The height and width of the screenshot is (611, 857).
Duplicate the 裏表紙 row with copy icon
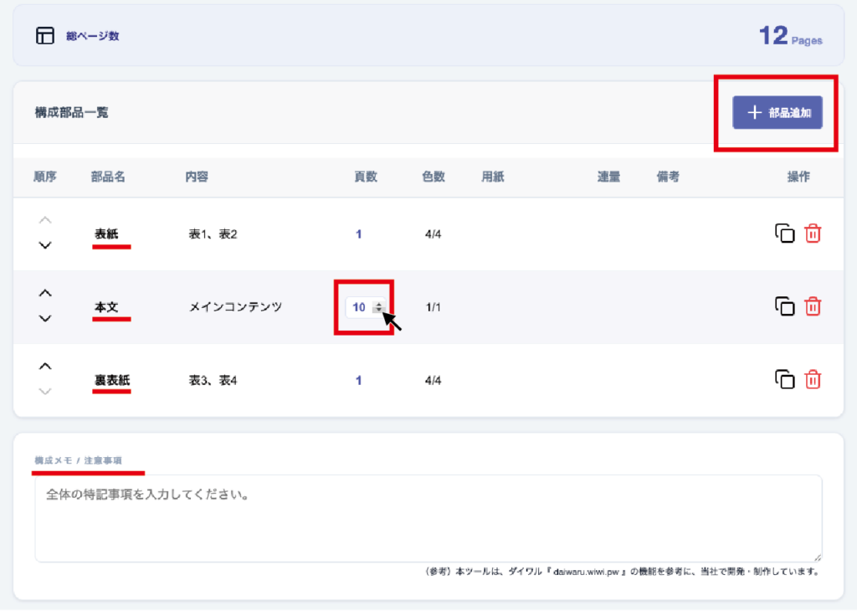784,380
